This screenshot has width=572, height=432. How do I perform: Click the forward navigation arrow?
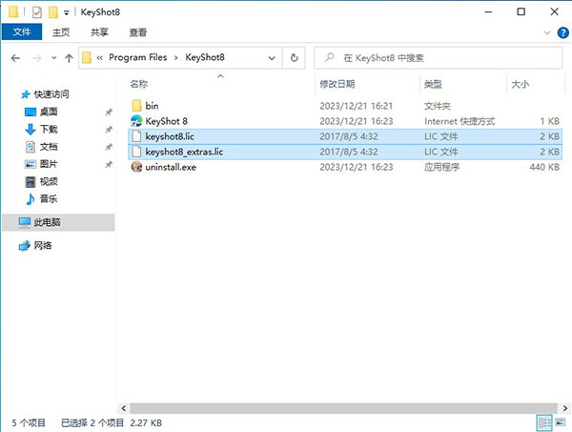pos(37,58)
